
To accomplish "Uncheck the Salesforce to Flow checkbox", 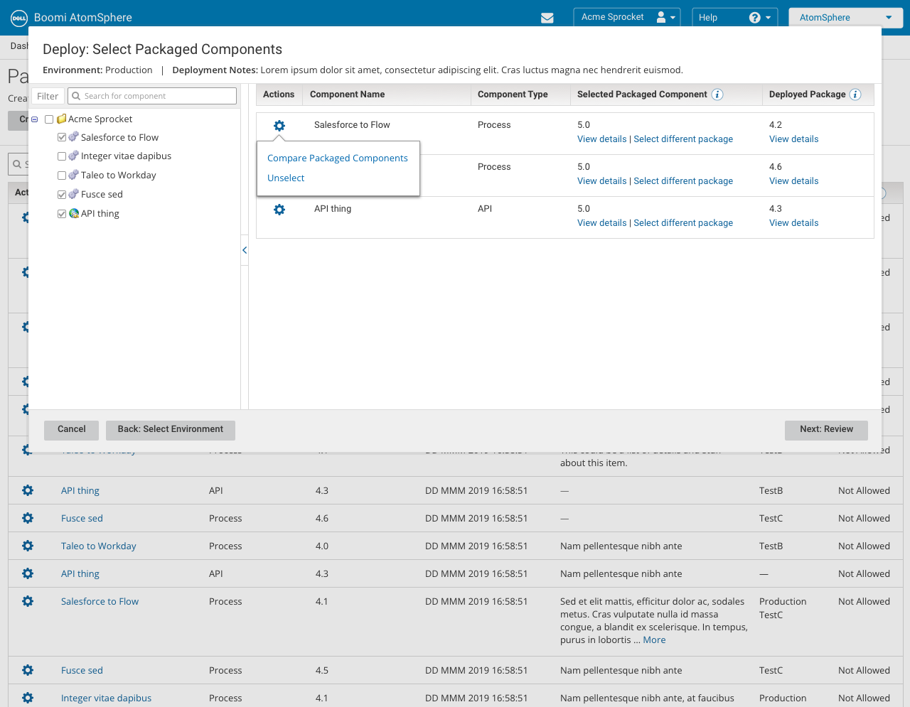I will [62, 137].
